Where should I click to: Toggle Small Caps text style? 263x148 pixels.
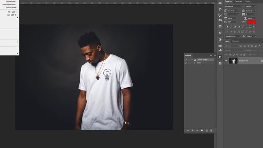pyautogui.click(x=238, y=27)
